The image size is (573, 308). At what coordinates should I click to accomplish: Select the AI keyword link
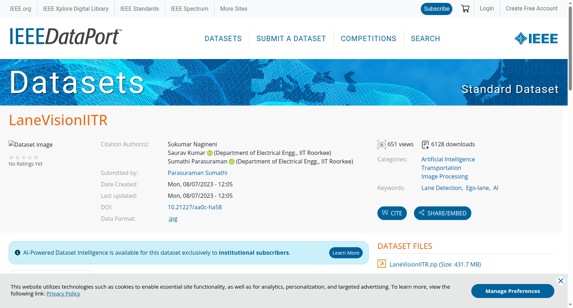point(496,188)
